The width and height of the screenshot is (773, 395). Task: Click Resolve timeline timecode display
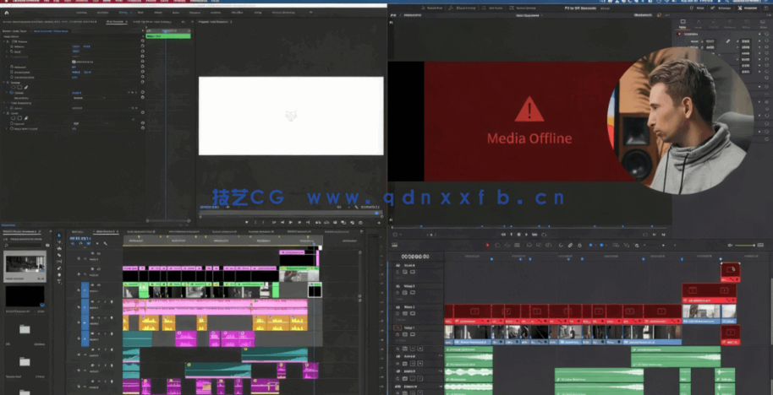coord(415,257)
